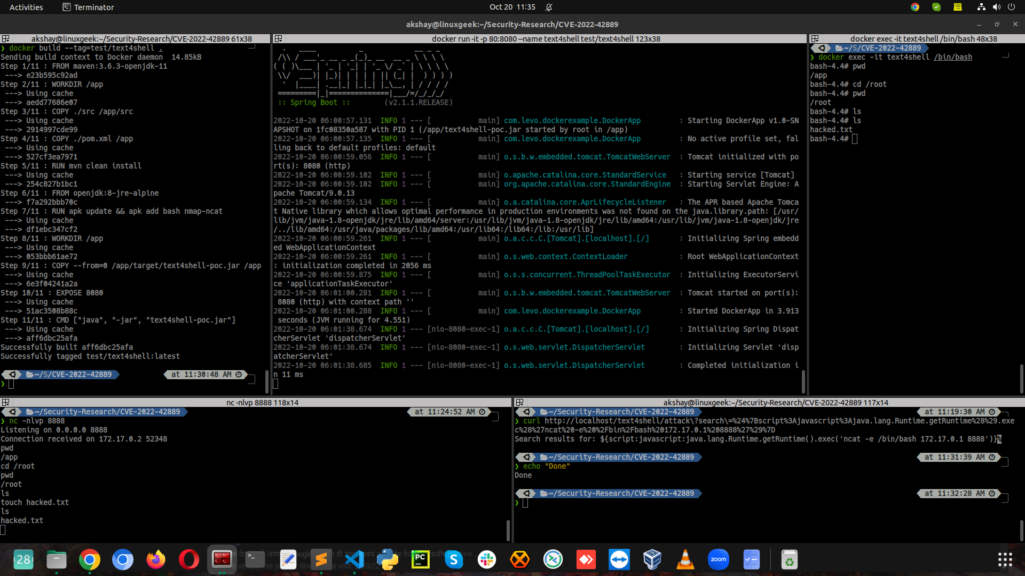Click 'hacked.txt' output in exec pane
The height and width of the screenshot is (576, 1025).
click(x=831, y=130)
